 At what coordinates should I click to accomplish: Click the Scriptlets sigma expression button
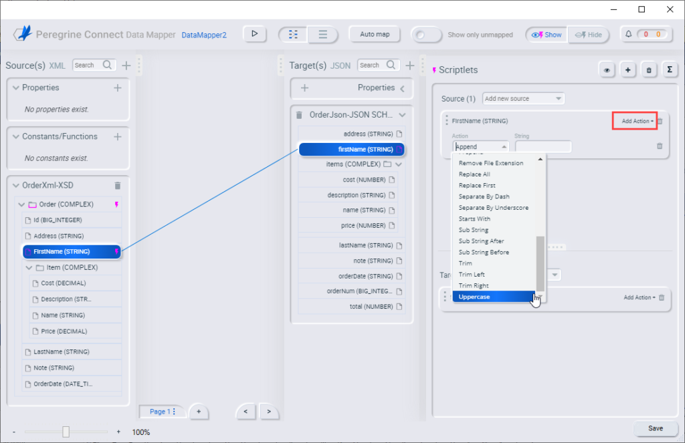[670, 69]
